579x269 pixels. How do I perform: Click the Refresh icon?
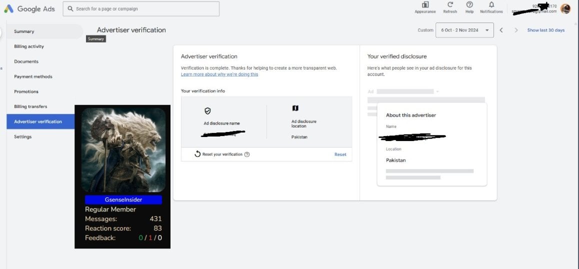pyautogui.click(x=450, y=5)
